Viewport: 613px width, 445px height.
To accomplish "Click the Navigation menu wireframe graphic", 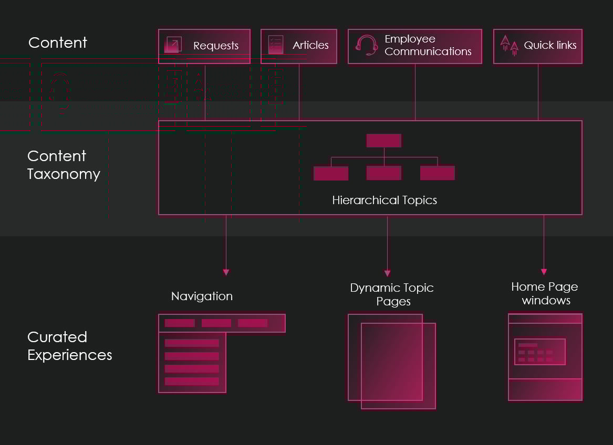I will click(x=222, y=353).
